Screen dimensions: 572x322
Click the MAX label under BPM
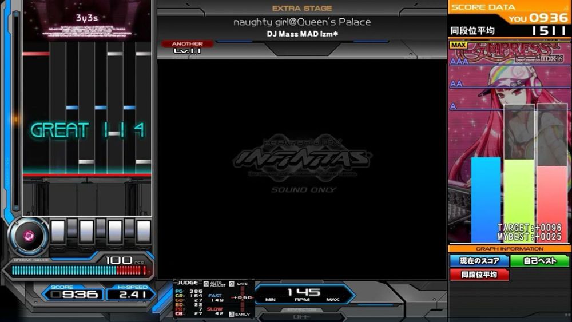click(333, 299)
